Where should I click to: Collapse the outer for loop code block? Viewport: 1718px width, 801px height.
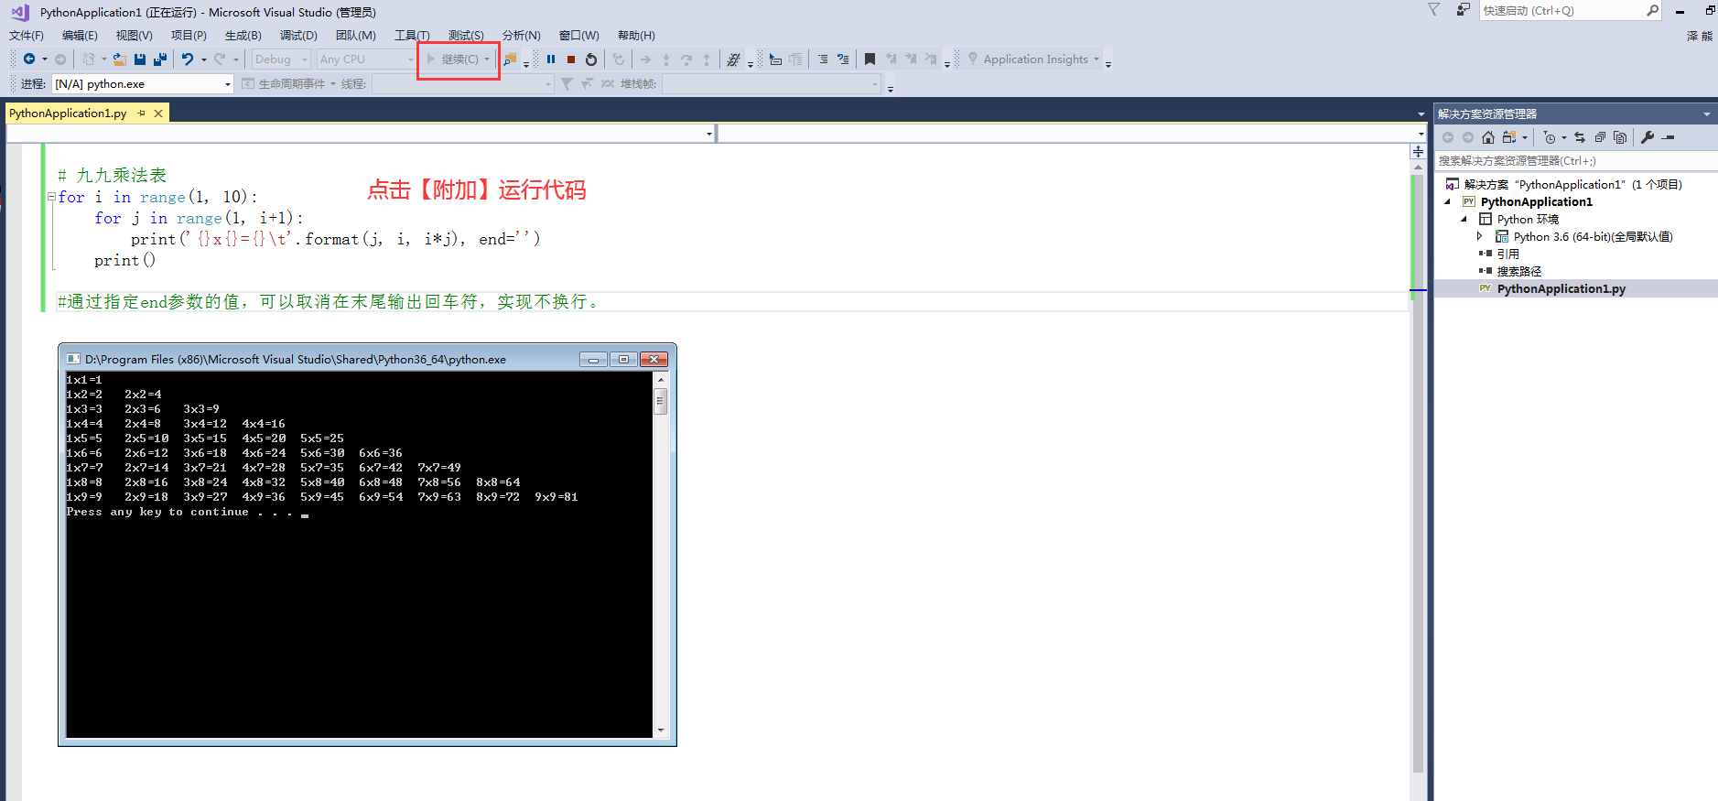point(52,197)
